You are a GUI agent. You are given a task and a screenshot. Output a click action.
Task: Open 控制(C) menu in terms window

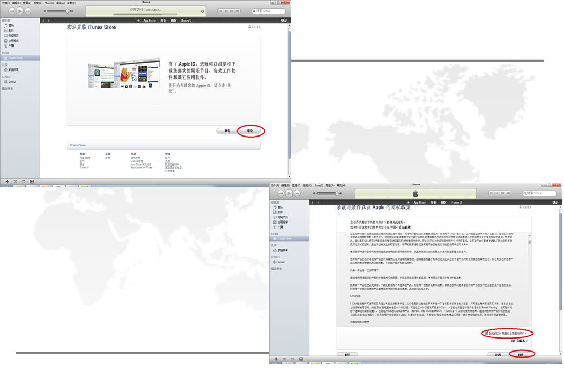(x=307, y=185)
